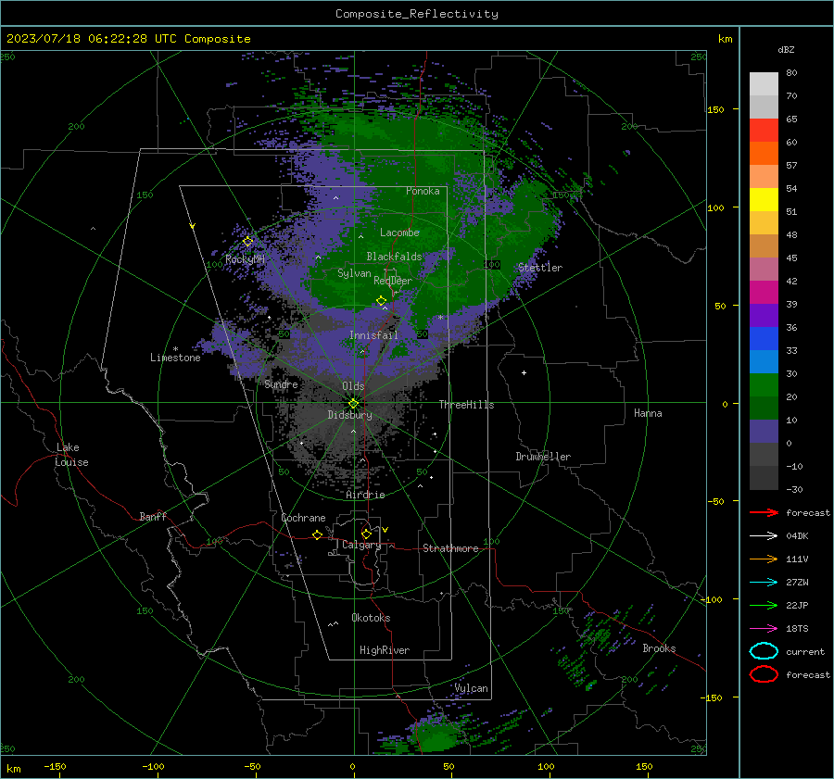Click the red forecast ellipse icon
The height and width of the screenshot is (779, 834).
click(x=764, y=674)
